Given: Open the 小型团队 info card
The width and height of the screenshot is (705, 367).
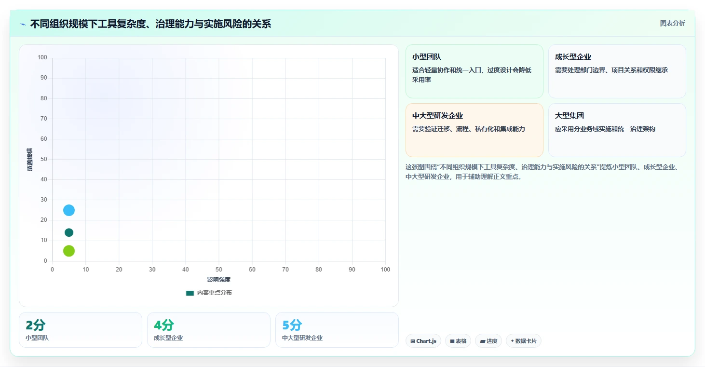Looking at the screenshot, I should [x=475, y=71].
